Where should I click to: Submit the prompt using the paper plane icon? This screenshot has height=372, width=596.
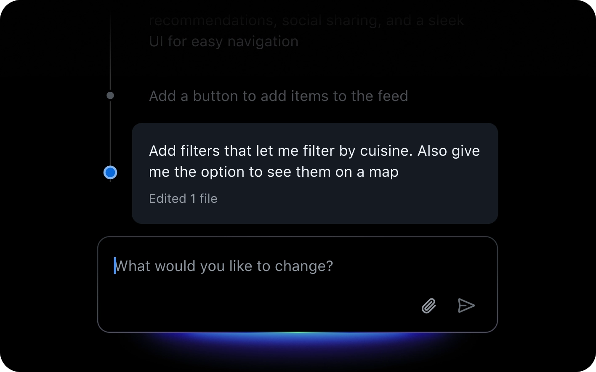(466, 306)
